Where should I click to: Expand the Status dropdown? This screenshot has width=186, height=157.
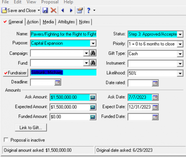(x=180, y=34)
